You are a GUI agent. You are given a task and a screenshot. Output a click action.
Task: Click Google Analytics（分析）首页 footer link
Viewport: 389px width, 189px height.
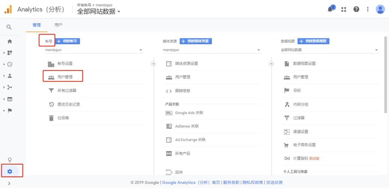pyautogui.click(x=191, y=183)
